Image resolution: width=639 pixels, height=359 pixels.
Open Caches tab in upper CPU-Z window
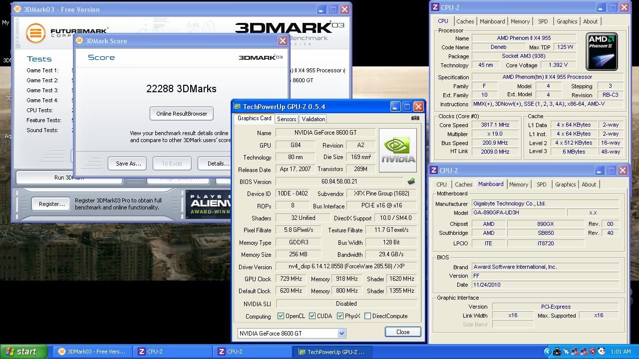point(465,21)
